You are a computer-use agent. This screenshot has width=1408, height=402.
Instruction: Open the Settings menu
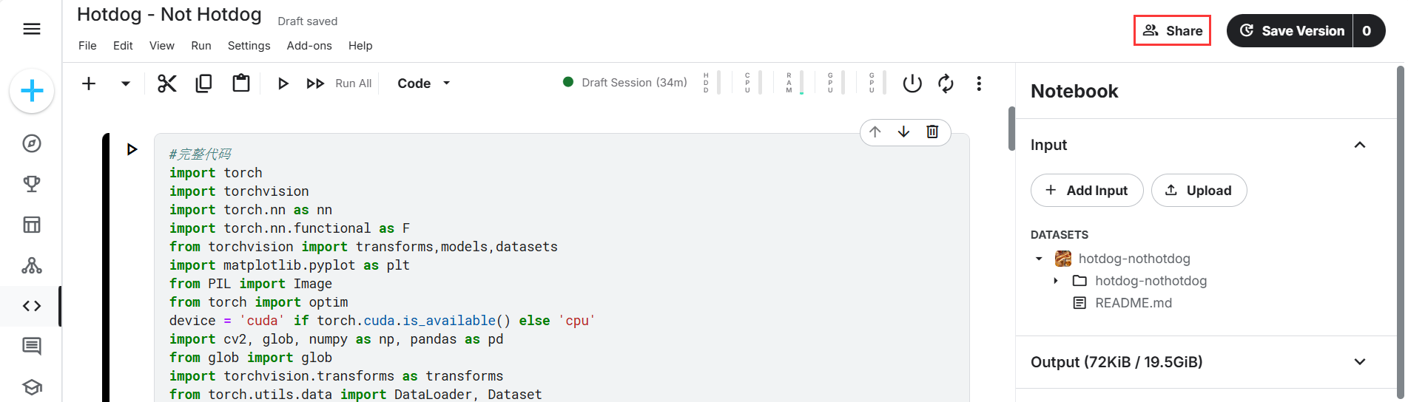(249, 46)
